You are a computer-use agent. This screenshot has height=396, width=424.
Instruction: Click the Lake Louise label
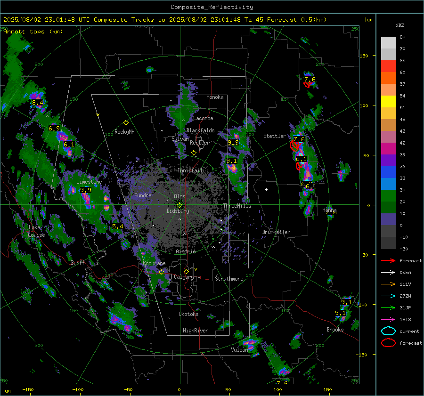(x=36, y=231)
